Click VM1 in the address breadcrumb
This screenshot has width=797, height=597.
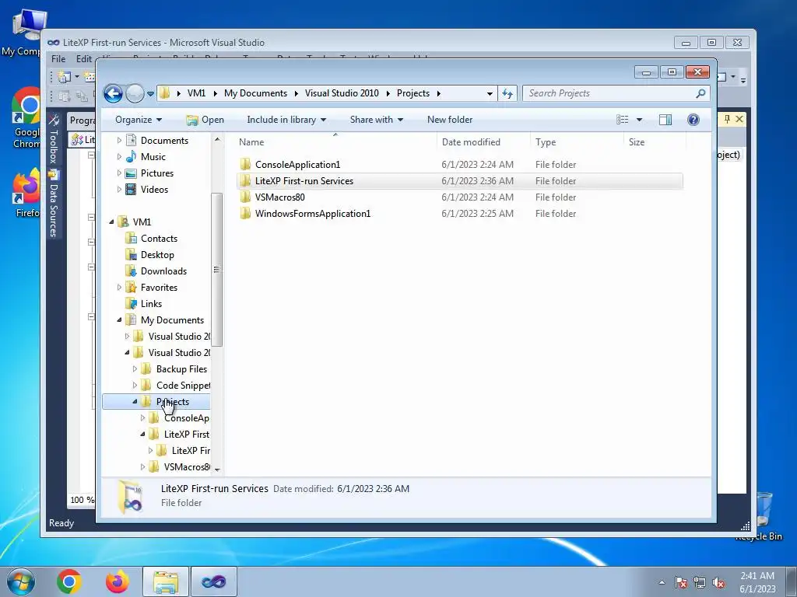[x=196, y=93]
